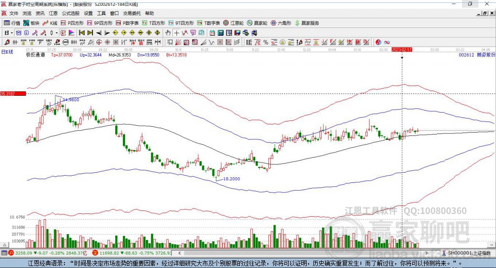Image resolution: width=496 pixels, height=268 pixels.
Task: Click the yin-yang taiji icon
Action: (x=378, y=43)
